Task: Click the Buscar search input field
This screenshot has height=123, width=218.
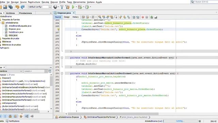Action: point(206,2)
